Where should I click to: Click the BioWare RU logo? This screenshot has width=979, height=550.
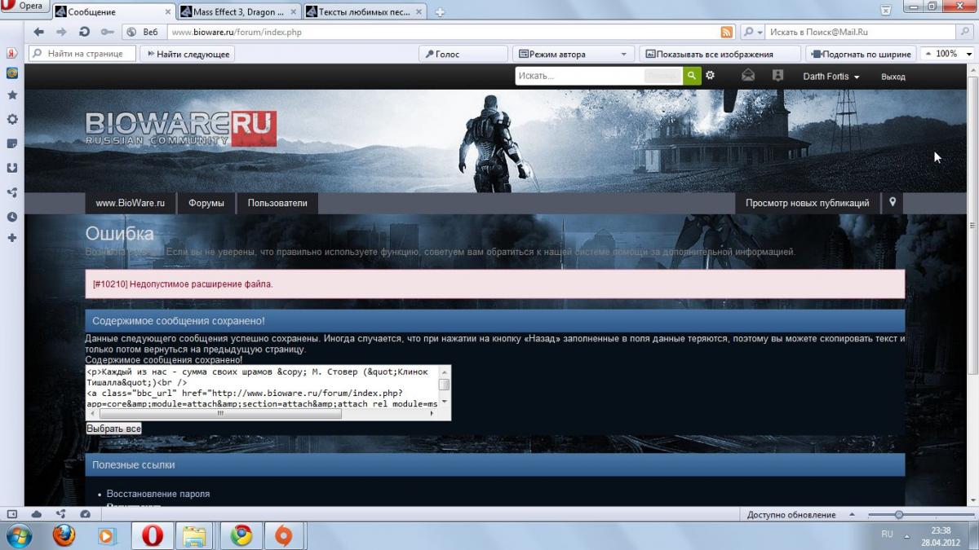(x=181, y=129)
